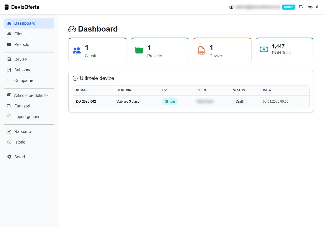Click the Articole predefinite list icon
Viewport: 324px width, 227px height.
point(9,96)
